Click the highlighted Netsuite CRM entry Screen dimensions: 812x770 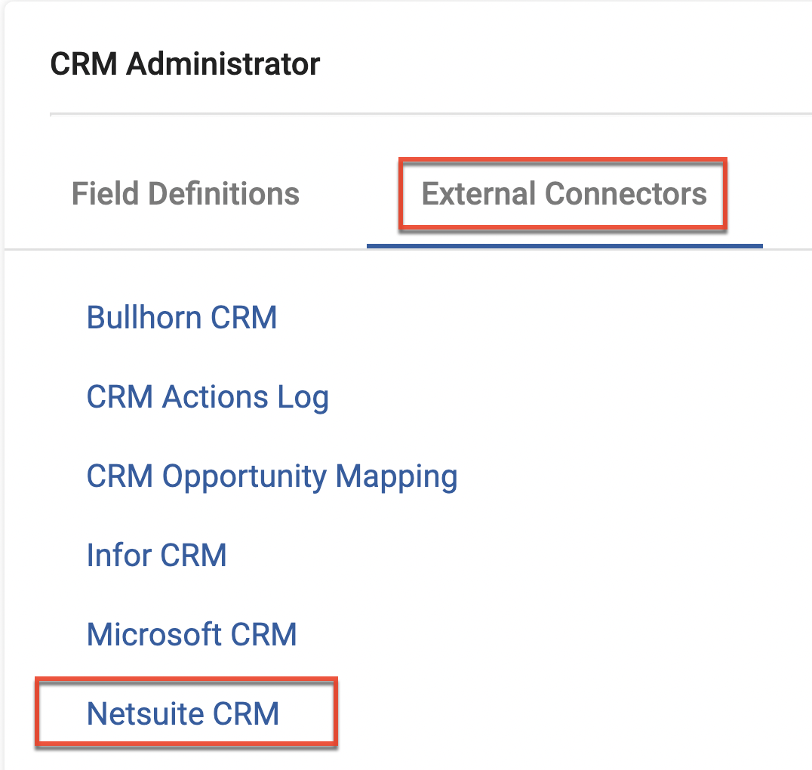(183, 713)
